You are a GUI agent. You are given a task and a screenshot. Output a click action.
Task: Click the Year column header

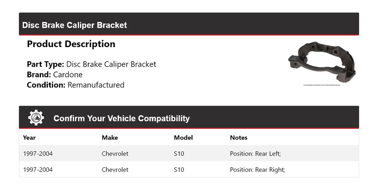29,137
